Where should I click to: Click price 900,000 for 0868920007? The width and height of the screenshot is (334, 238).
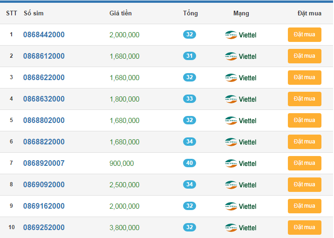[122, 163]
